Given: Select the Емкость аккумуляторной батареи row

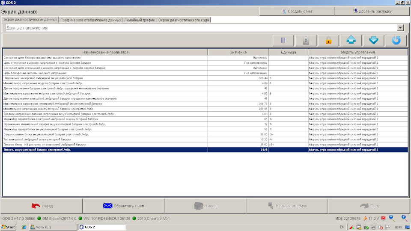Looking at the screenshot, I should pyautogui.click(x=205, y=150).
